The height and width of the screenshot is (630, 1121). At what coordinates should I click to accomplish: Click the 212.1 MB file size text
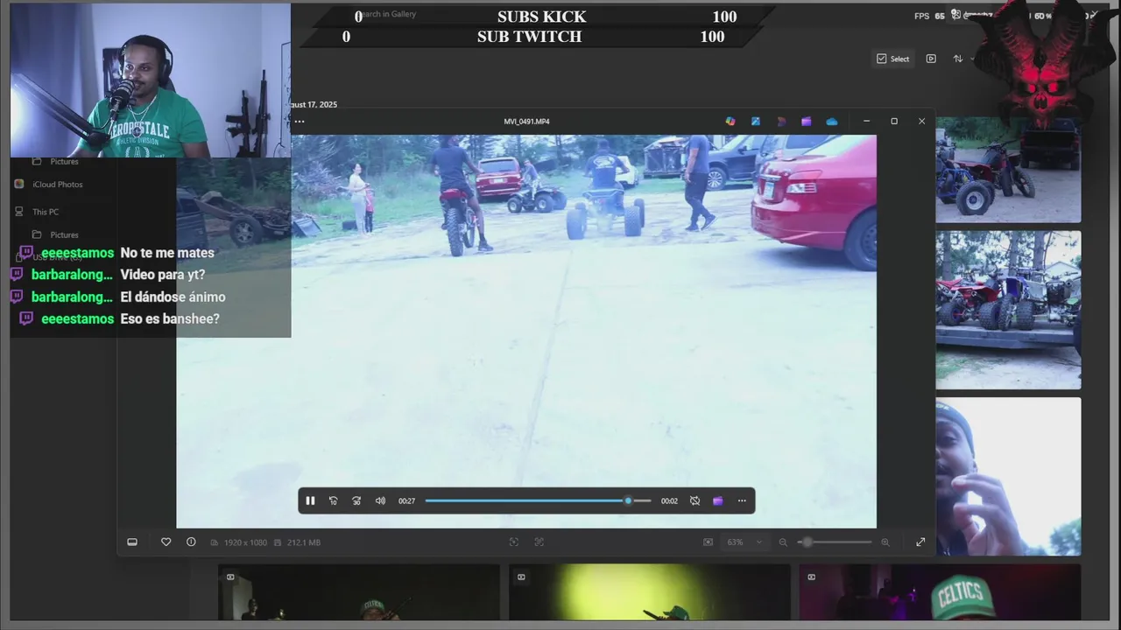[304, 542]
